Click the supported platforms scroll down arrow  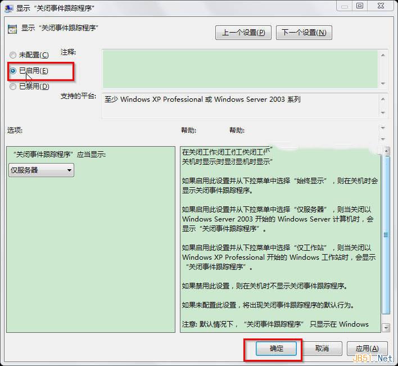point(383,112)
